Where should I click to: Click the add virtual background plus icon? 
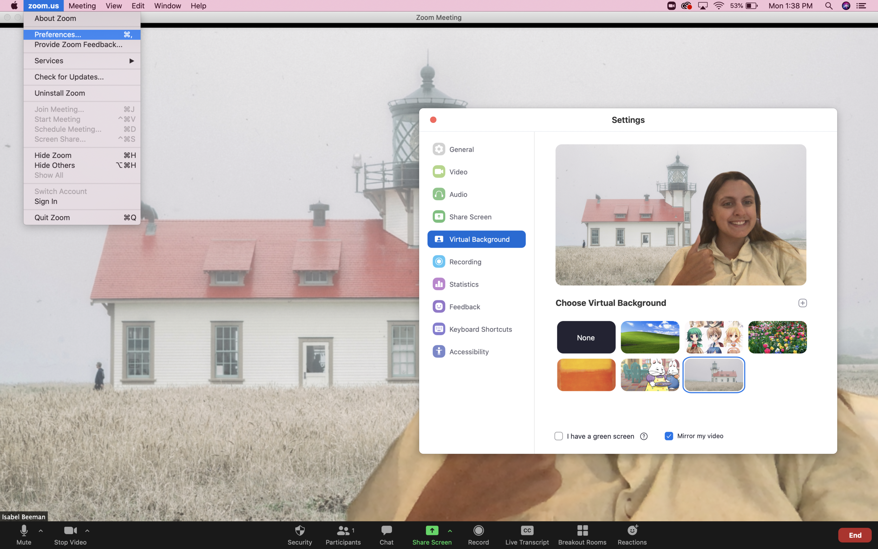[802, 303]
